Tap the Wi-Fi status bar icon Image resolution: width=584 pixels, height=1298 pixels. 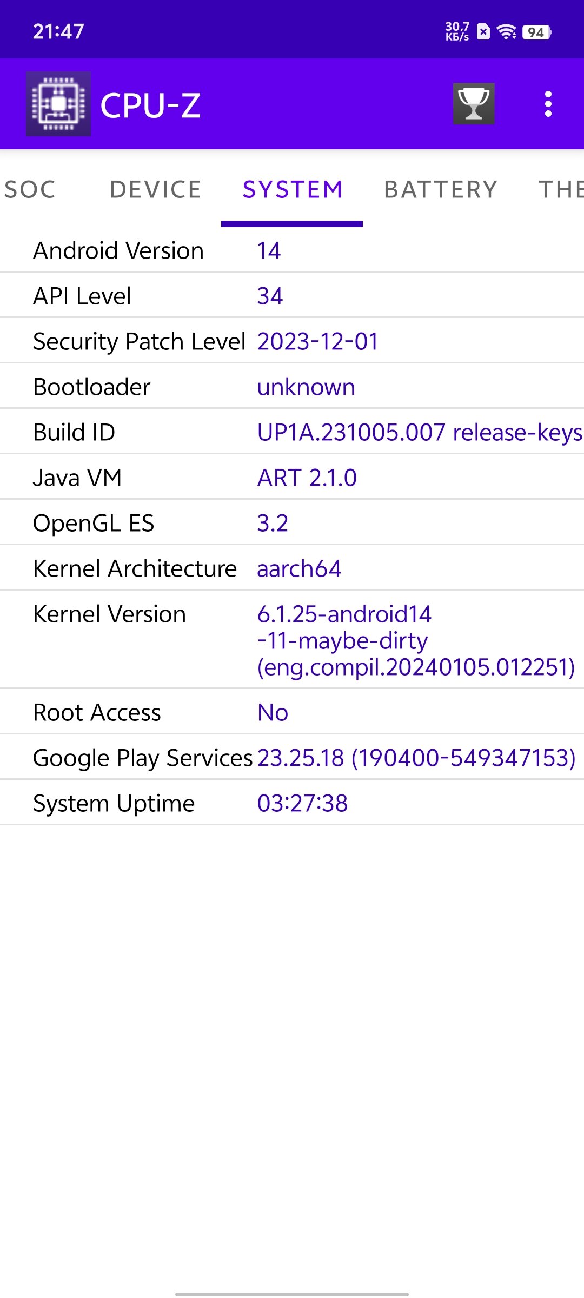(x=507, y=32)
